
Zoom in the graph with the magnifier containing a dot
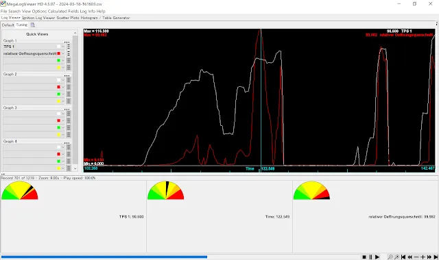(396, 257)
